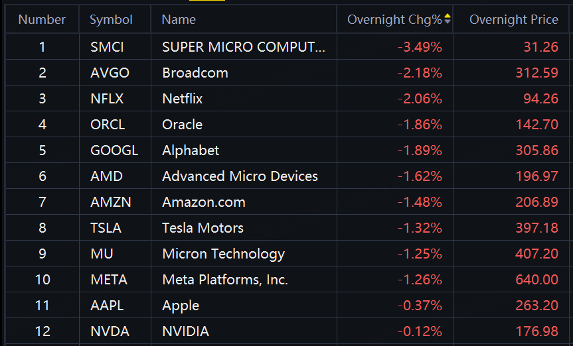The height and width of the screenshot is (346, 573).
Task: Click the Name column header
Action: click(179, 20)
